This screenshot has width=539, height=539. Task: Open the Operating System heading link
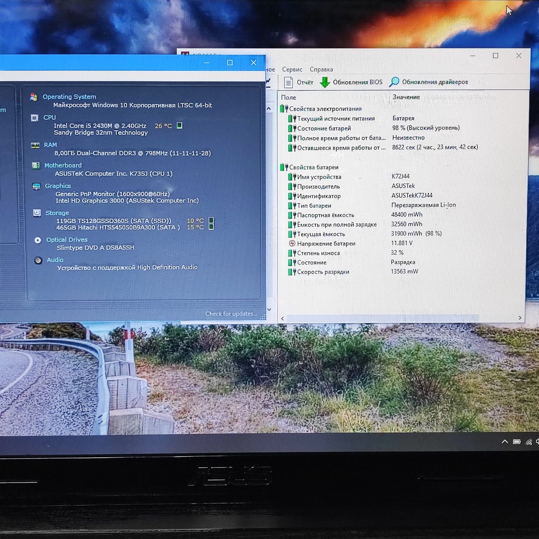(69, 97)
